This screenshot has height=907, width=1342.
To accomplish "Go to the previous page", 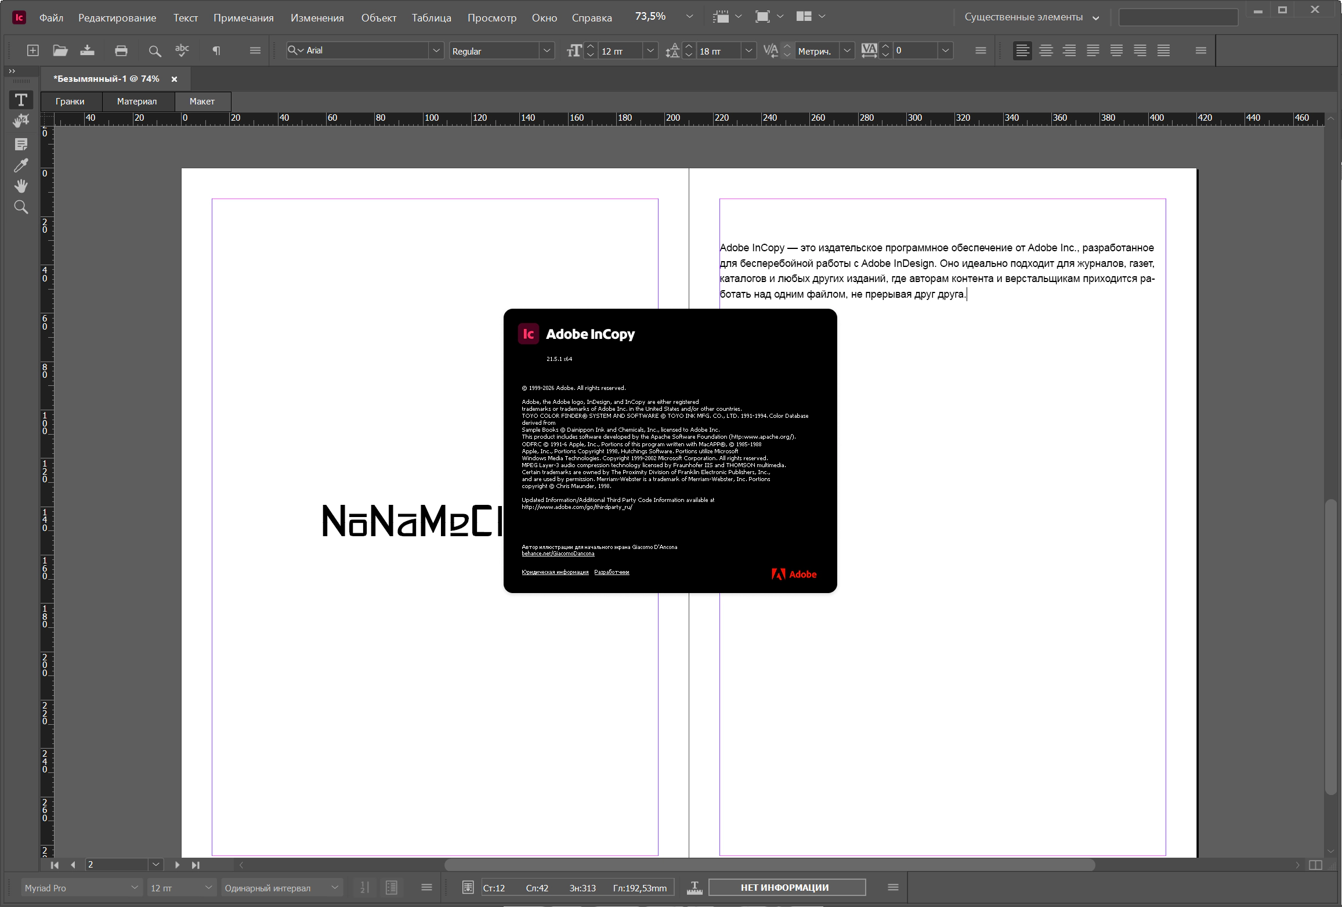I will point(73,865).
